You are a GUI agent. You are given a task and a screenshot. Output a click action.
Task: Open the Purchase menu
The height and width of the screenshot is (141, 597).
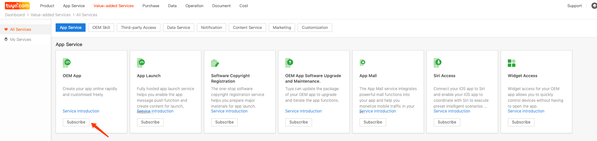point(151,6)
